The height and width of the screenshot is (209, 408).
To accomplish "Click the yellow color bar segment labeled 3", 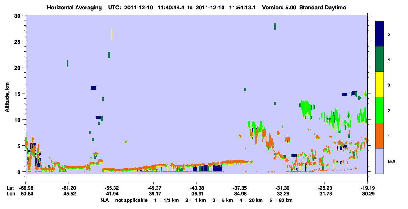I will click(x=379, y=85).
